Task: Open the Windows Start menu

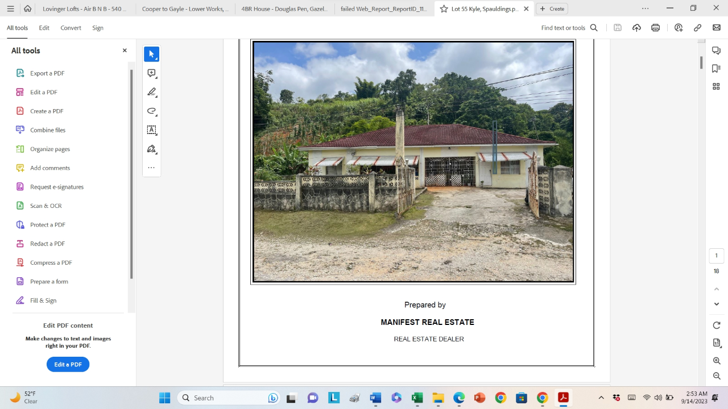Action: (x=165, y=398)
